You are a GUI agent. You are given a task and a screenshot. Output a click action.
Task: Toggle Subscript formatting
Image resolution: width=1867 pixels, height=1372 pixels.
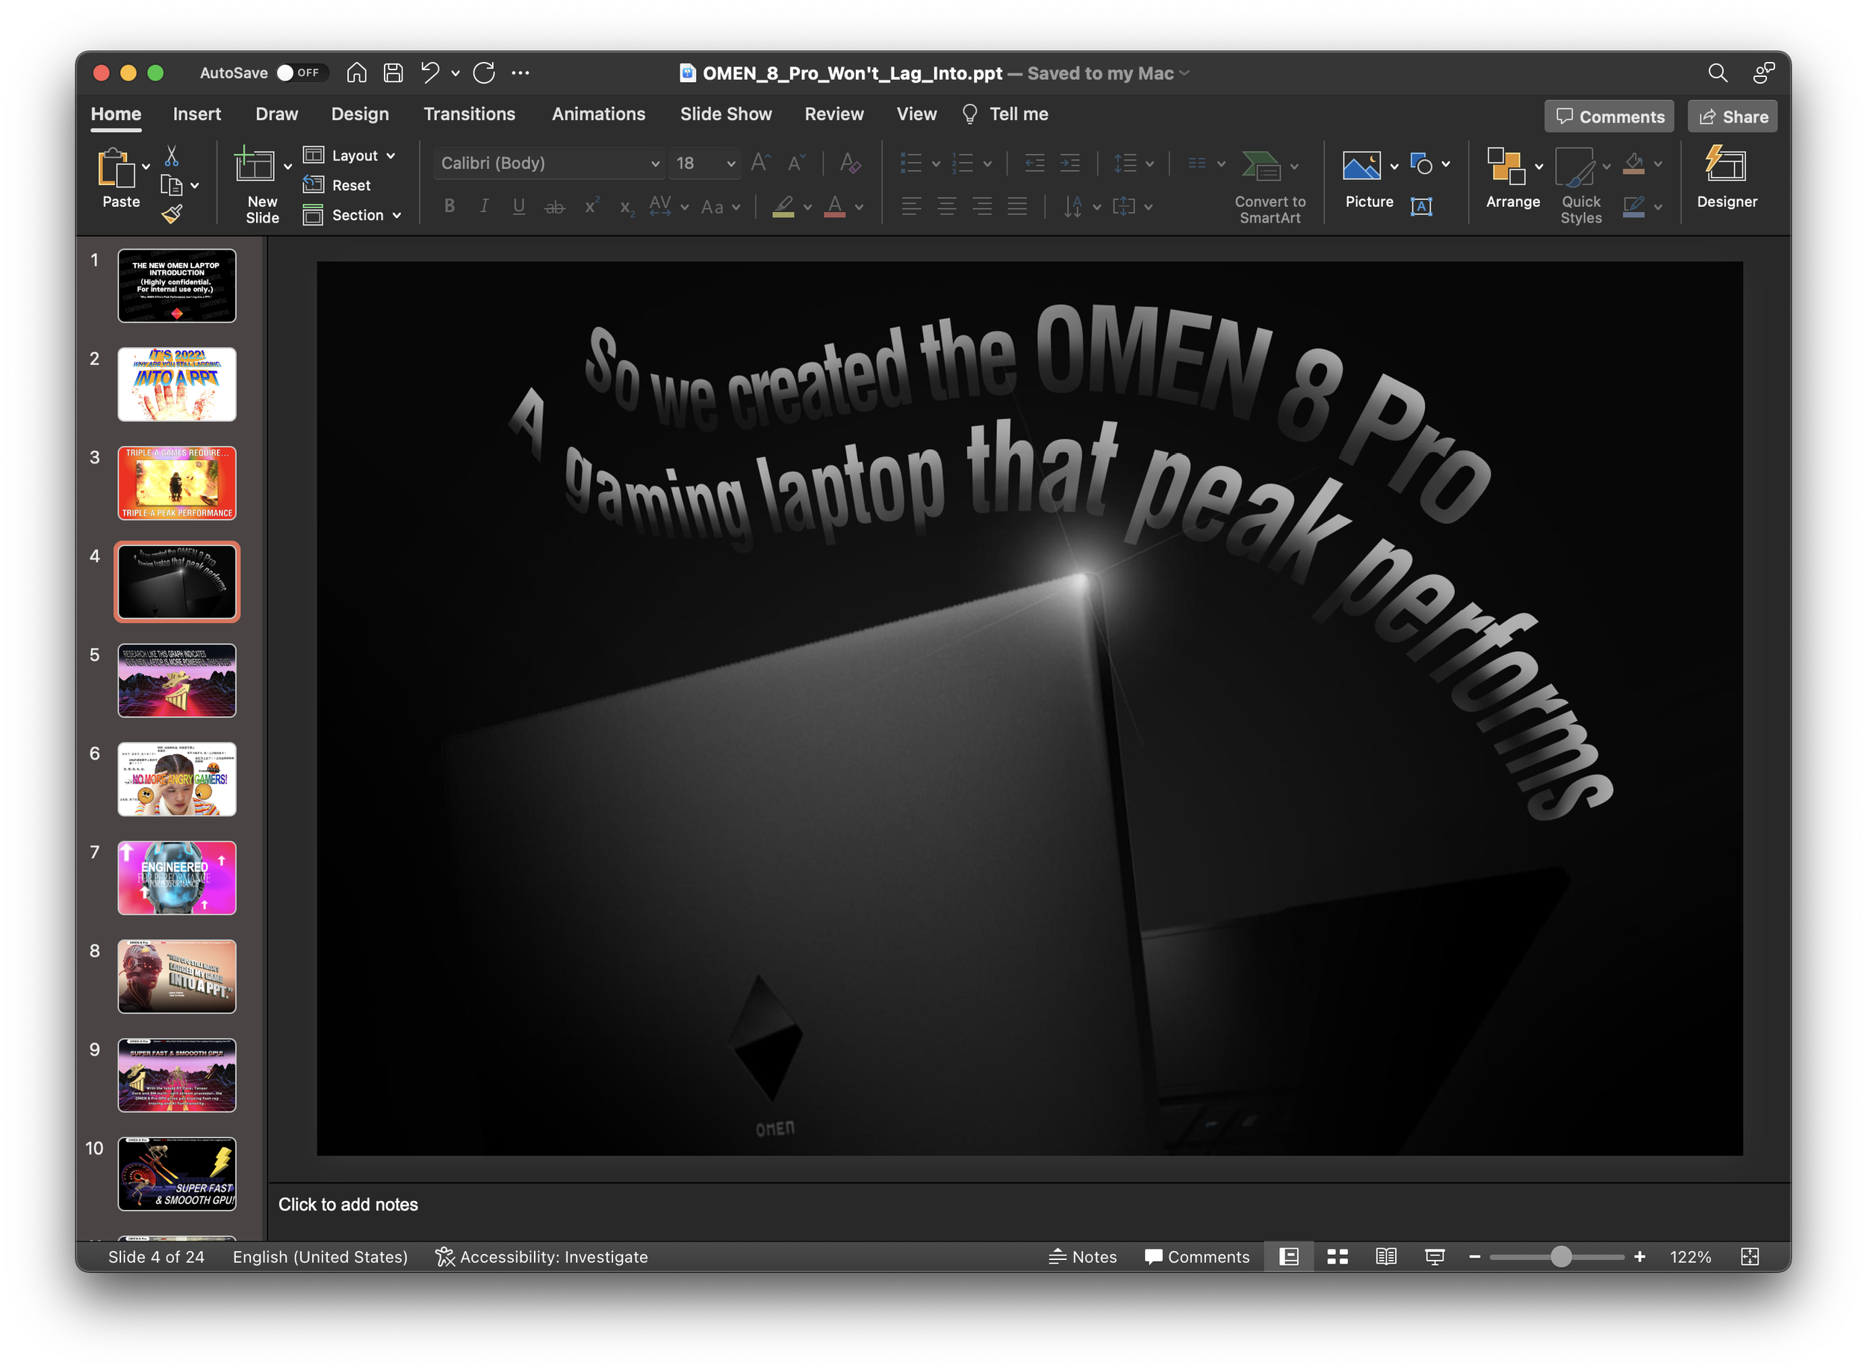[627, 207]
